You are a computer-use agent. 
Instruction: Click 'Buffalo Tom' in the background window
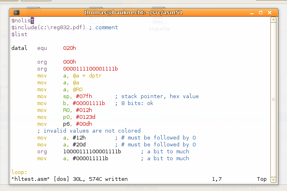point(142,188)
